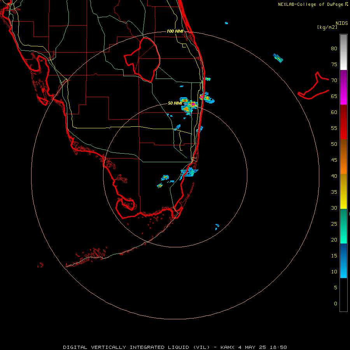Select the blue segment of color scale

(343, 261)
